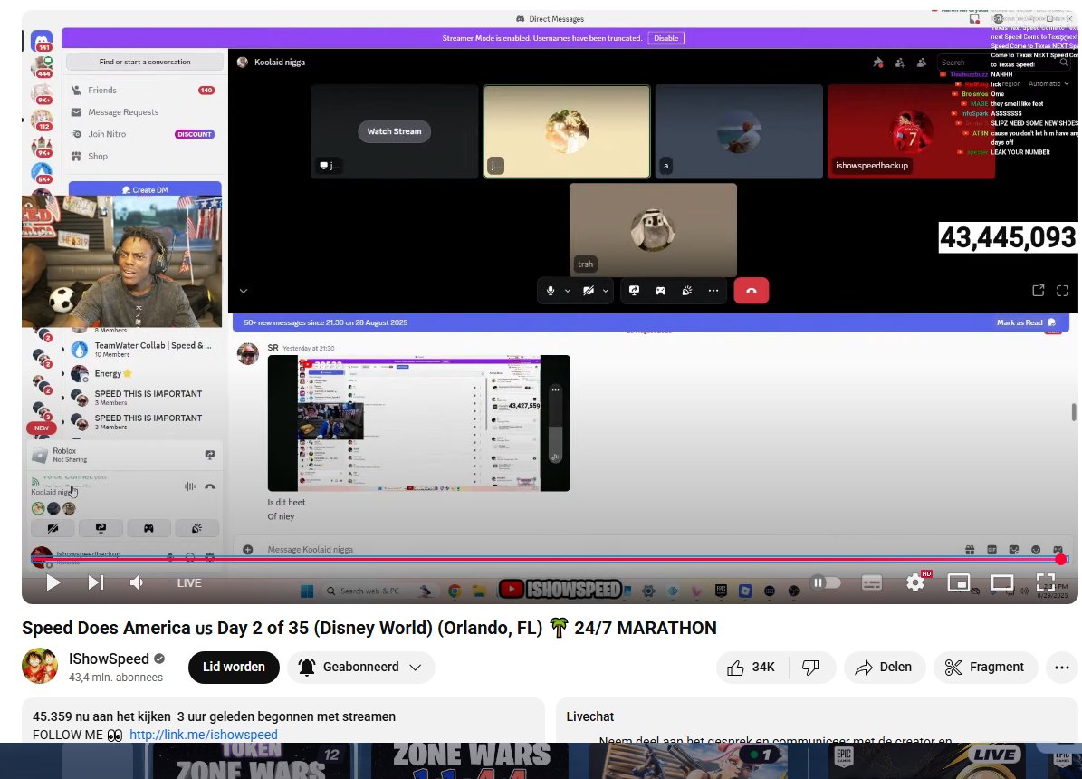Open the Discord Friends tab

tap(144, 91)
